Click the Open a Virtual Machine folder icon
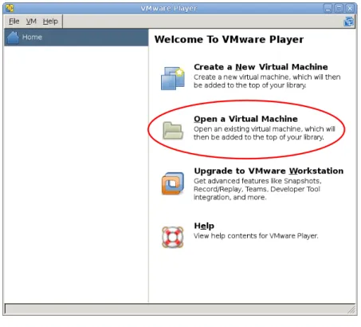 click(x=173, y=130)
